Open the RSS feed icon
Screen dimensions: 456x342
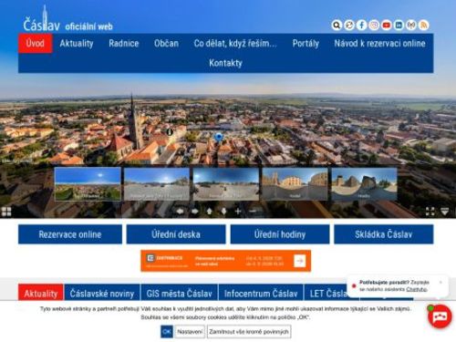tap(424, 25)
